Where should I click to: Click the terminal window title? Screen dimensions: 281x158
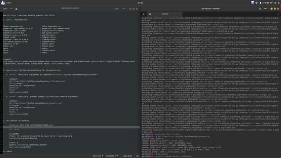[211, 9]
